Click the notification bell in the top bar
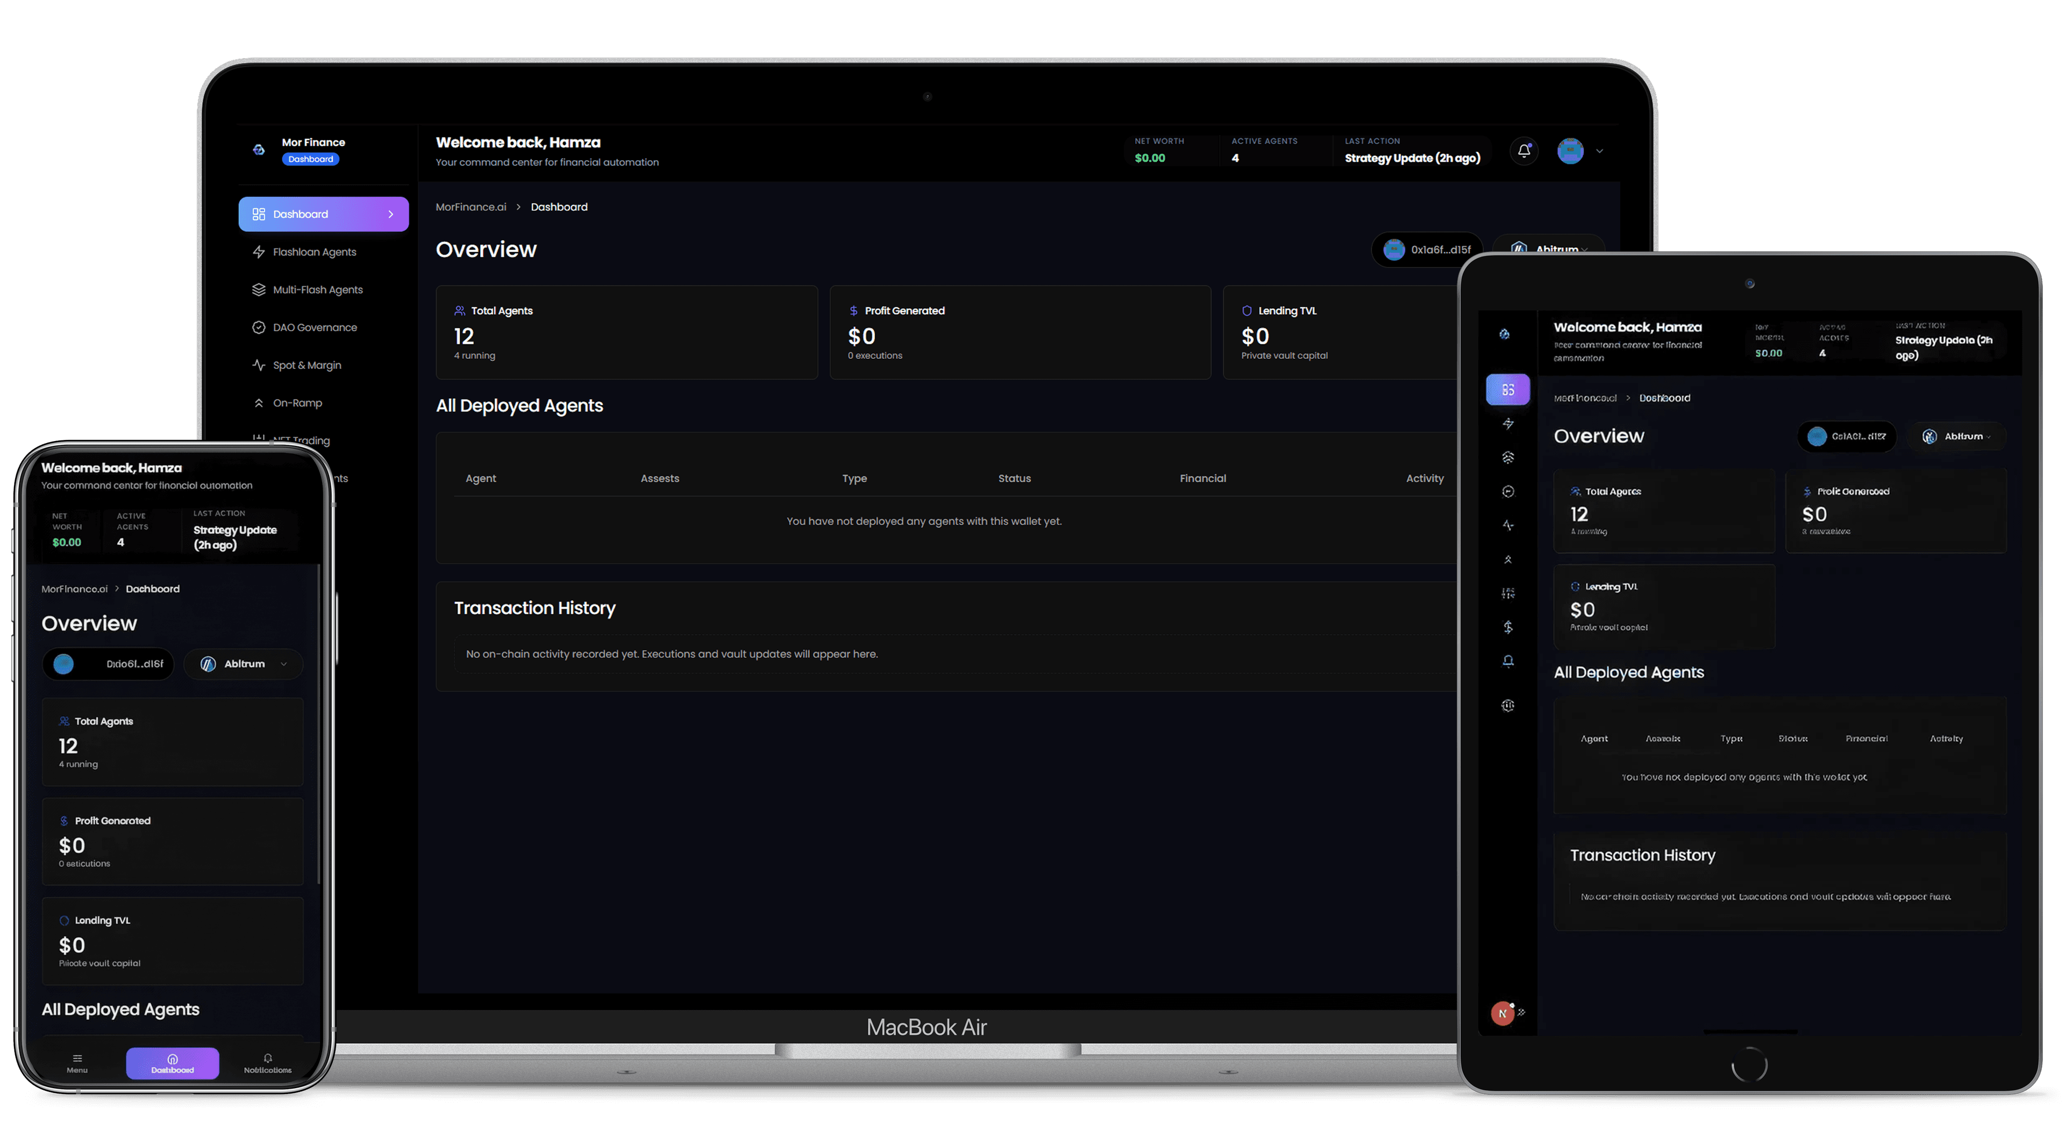2065x1129 pixels. pos(1524,151)
